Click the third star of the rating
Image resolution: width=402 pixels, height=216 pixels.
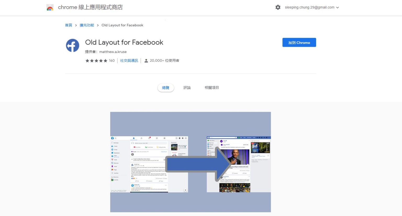click(96, 60)
